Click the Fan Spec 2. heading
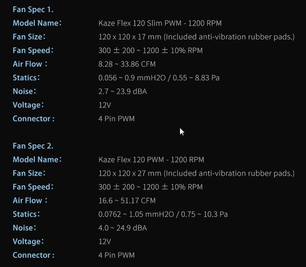Screen dimensions: 306x267 point(33,146)
